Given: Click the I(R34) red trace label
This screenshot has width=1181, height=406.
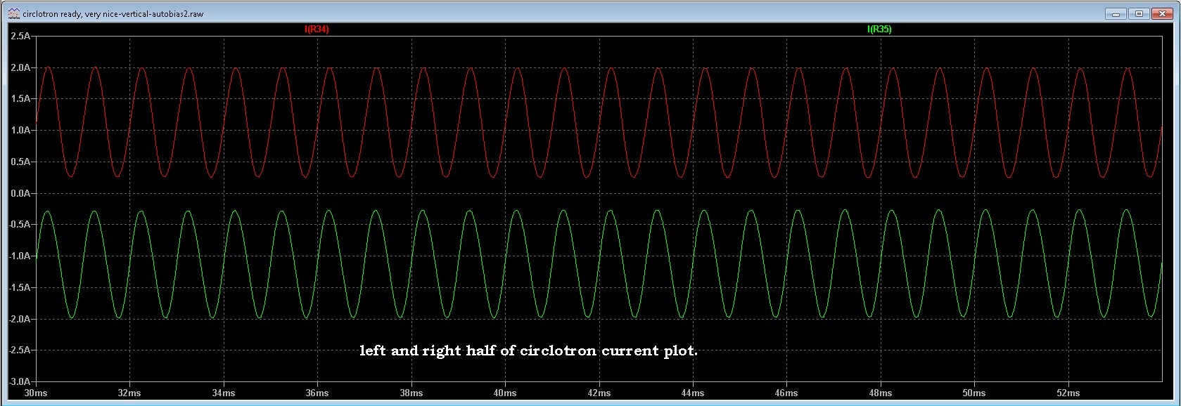Looking at the screenshot, I should tap(317, 30).
